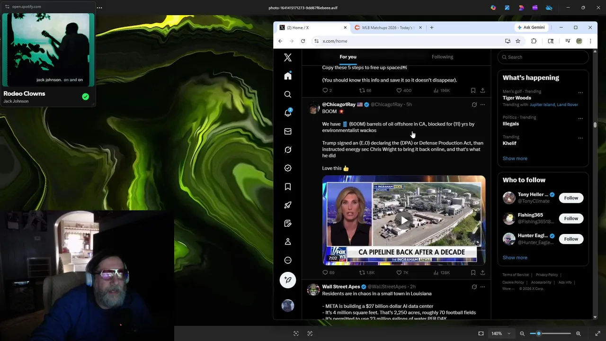Open account avatar at bottom of X sidebar
The image size is (606, 341).
(288, 306)
